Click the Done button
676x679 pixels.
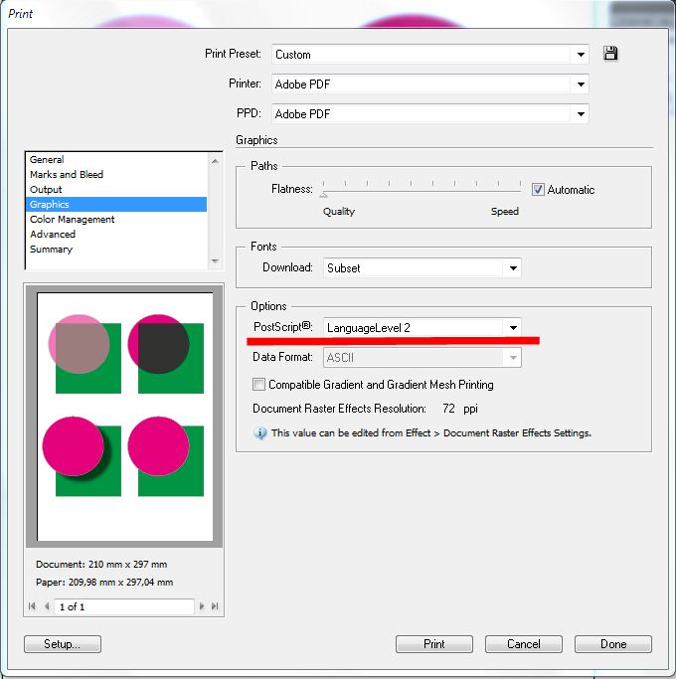coord(613,644)
